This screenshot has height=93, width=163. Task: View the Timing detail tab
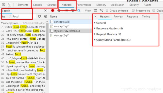point(146,17)
